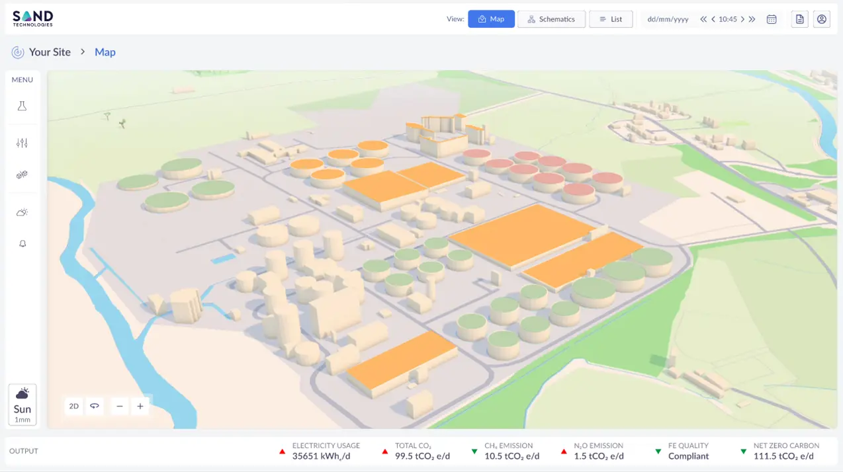Open the notifications bell icon
843x472 pixels.
[22, 244]
